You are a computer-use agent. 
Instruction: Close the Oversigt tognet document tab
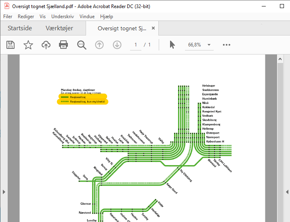(153, 29)
